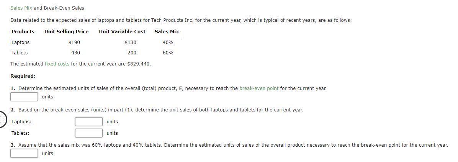Click the $190 laptop selling price cell
458x162 pixels.
pyautogui.click(x=74, y=43)
